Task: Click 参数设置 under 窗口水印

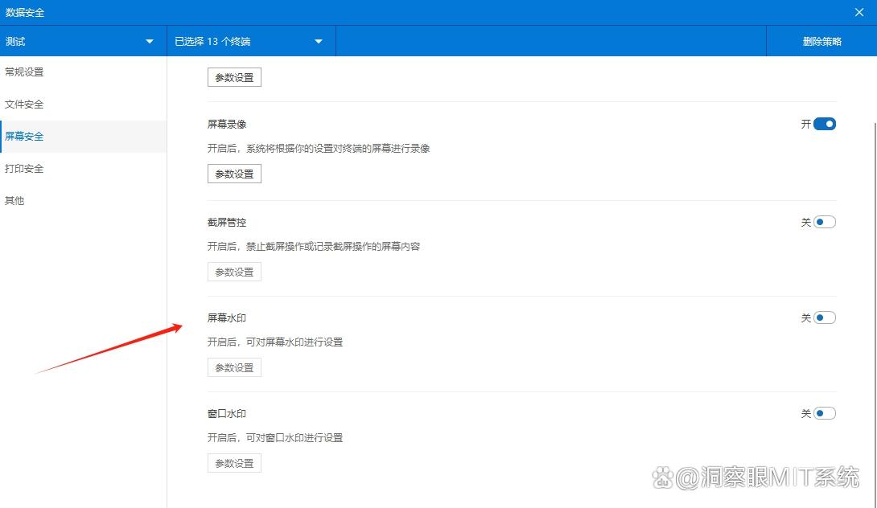Action: [x=234, y=464]
